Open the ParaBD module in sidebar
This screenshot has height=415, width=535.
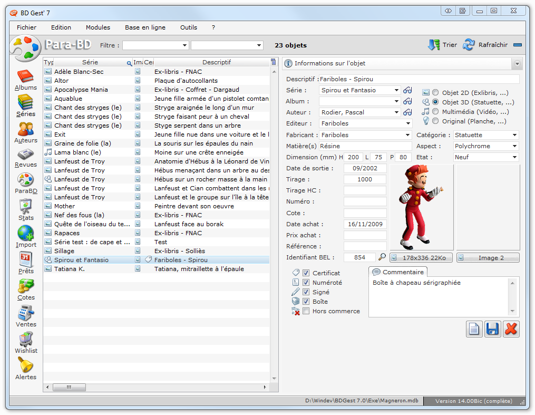tap(26, 184)
